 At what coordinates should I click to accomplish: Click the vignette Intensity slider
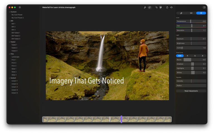click(191, 81)
